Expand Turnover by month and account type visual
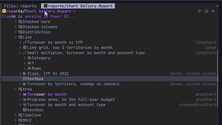 (20, 105)
